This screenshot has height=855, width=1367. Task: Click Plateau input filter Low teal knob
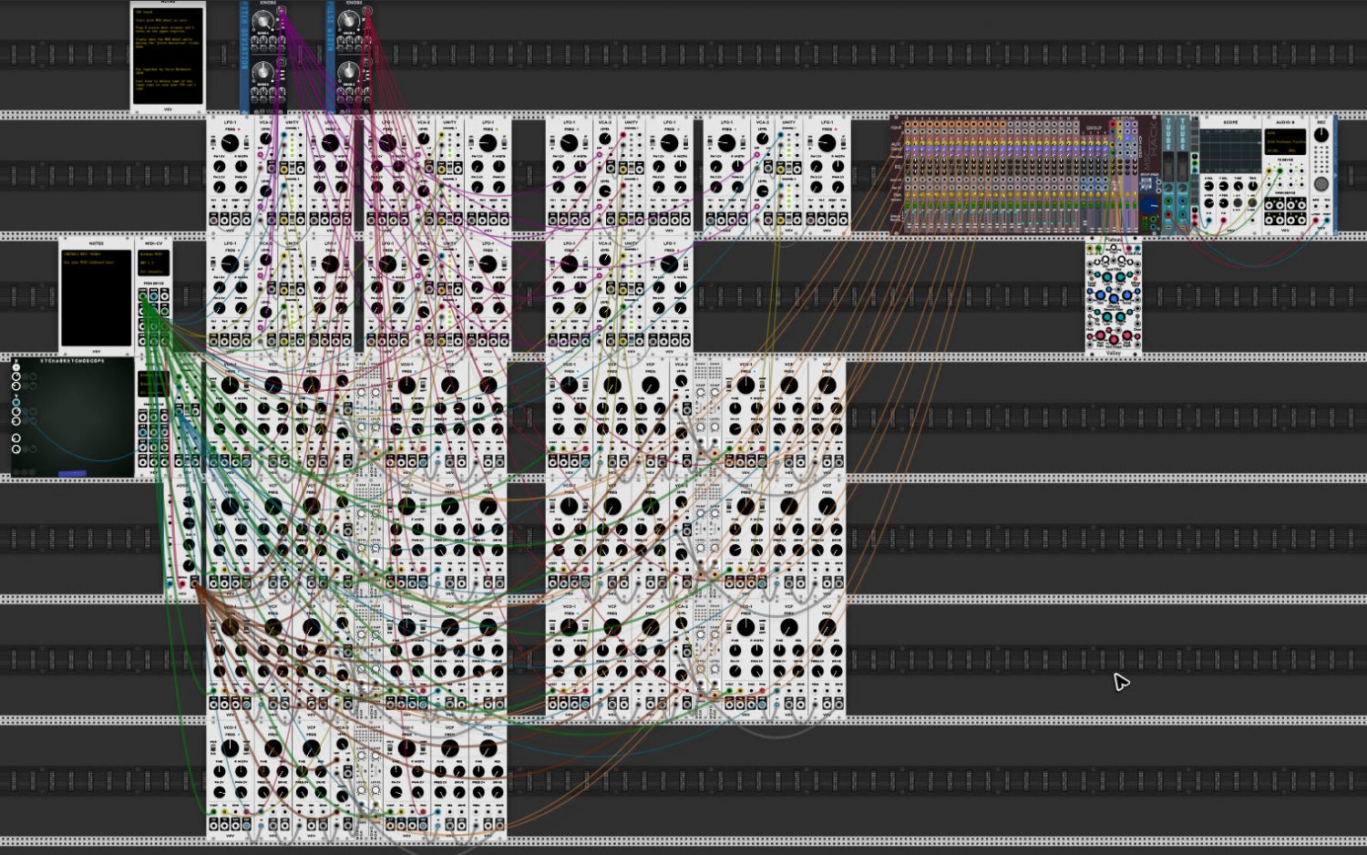[1107, 277]
